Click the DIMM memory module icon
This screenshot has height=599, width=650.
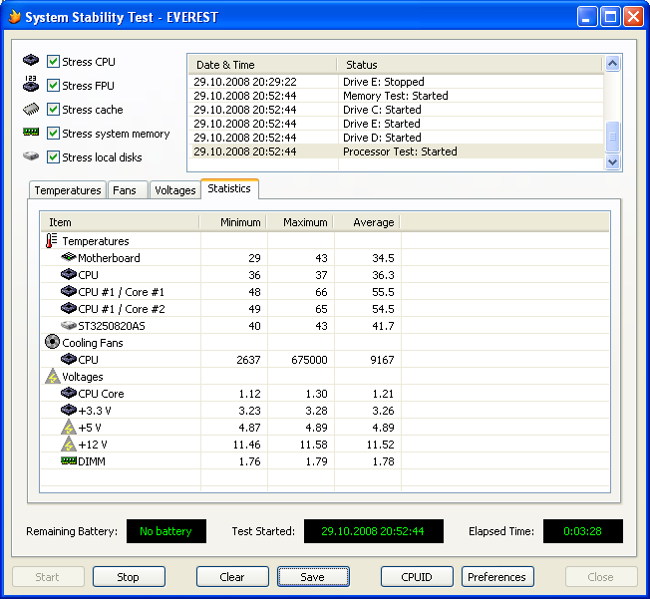pos(68,460)
